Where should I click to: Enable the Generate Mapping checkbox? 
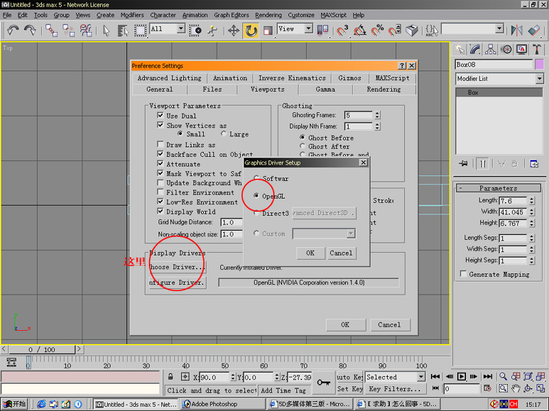[x=463, y=273]
